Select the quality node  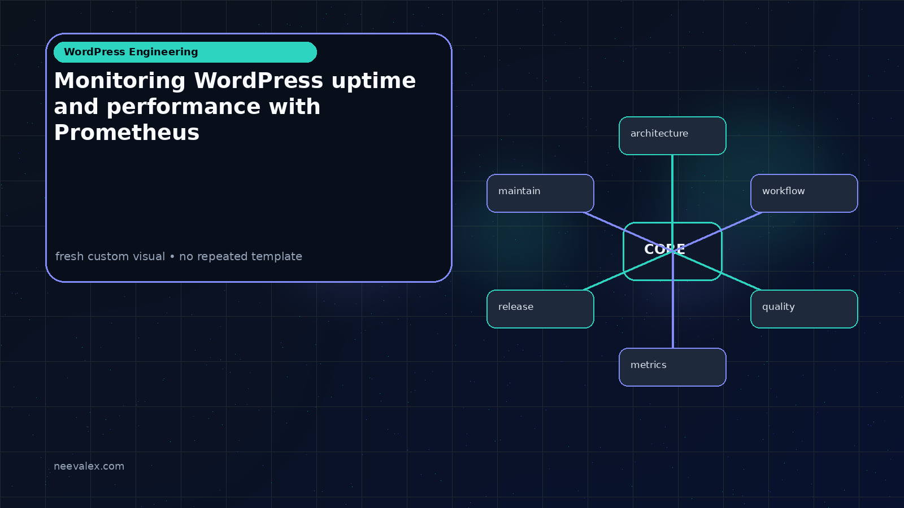pyautogui.click(x=804, y=309)
